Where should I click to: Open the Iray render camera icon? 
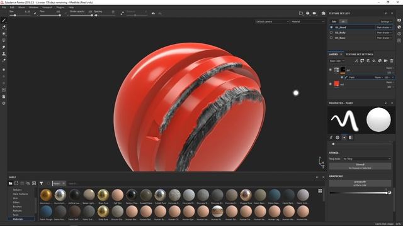(323, 13)
